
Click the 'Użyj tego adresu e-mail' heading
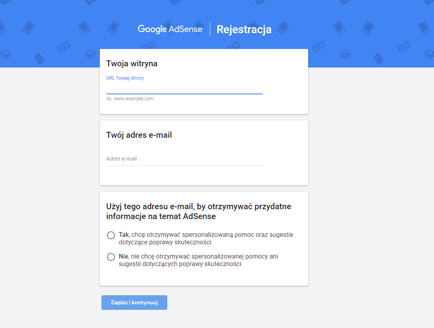(198, 211)
